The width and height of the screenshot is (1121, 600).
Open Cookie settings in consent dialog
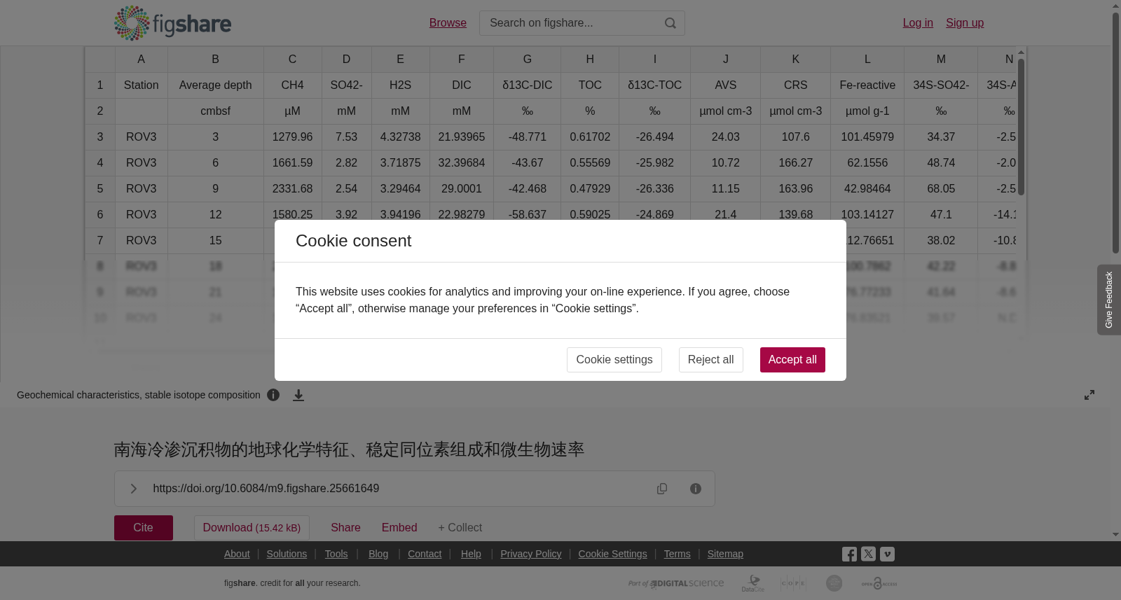pyautogui.click(x=614, y=360)
